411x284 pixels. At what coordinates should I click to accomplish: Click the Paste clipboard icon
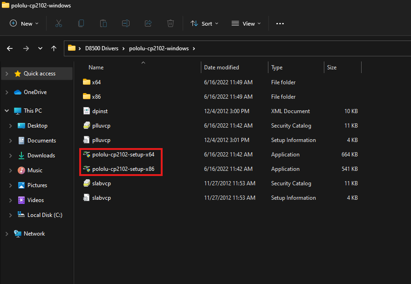[x=103, y=23]
